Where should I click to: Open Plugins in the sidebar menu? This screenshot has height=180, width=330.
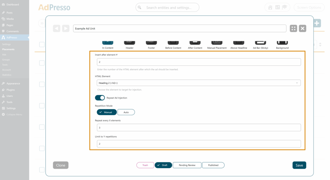(x=11, y=90)
